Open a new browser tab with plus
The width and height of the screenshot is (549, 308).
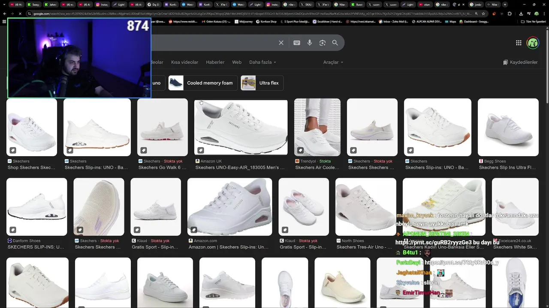505,4
